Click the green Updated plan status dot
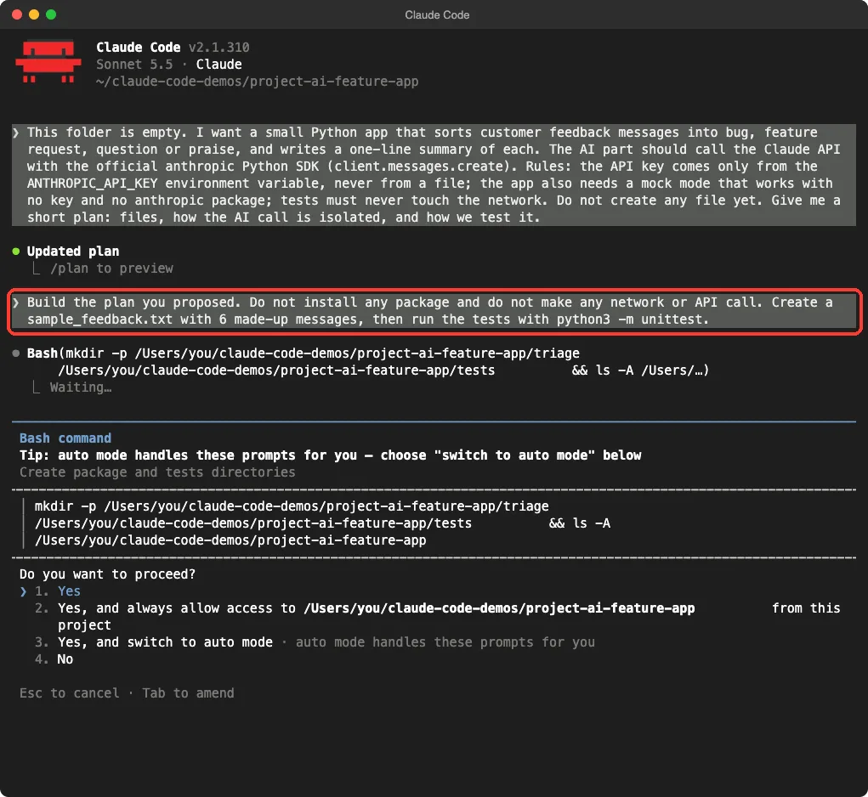The image size is (868, 797). [x=16, y=252]
